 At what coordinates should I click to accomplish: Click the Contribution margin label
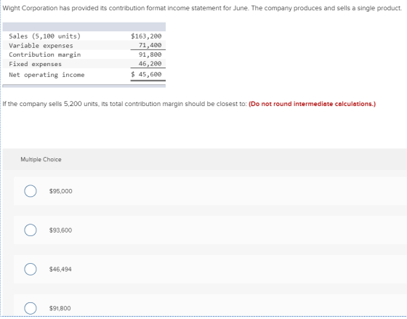44,54
